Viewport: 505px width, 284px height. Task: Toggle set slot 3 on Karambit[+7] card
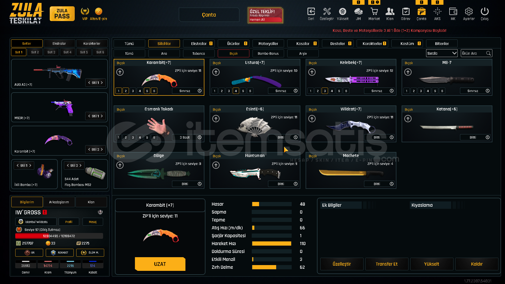click(x=133, y=91)
